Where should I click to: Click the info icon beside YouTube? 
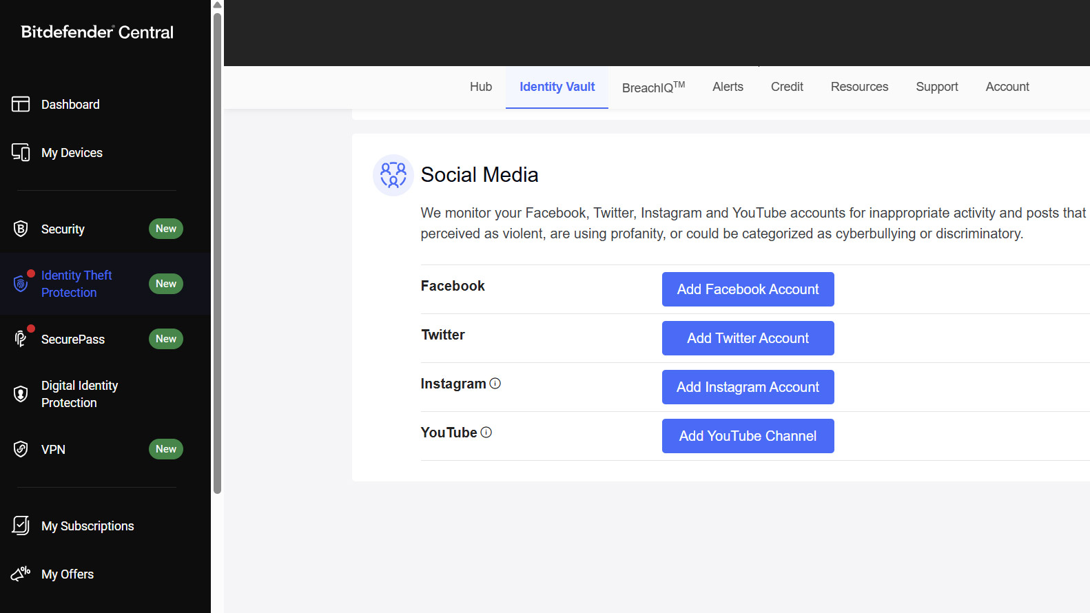click(x=486, y=433)
